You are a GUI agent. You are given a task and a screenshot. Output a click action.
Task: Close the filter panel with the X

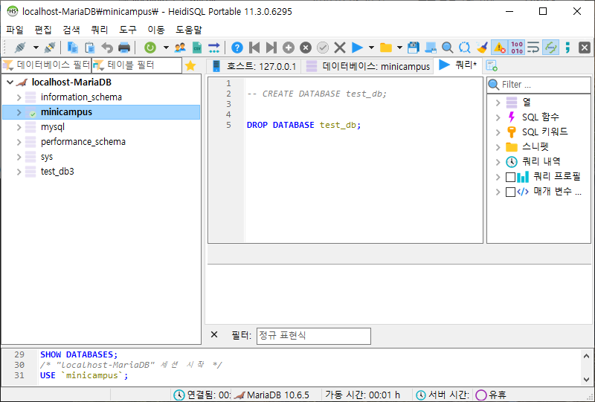point(214,334)
